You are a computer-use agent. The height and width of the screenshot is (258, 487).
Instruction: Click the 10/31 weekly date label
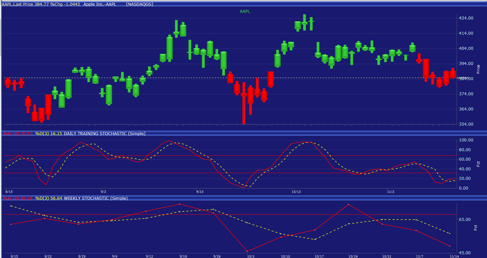387,256
